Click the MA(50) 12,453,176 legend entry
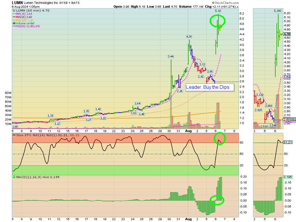Screen dimensions: 296x222 pyautogui.click(x=26, y=26)
